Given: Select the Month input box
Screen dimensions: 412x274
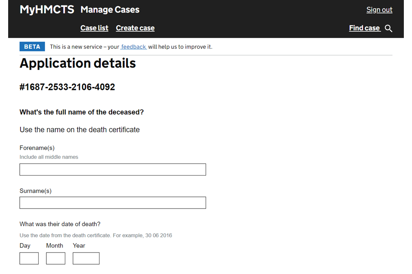Looking at the screenshot, I should 56,258.
